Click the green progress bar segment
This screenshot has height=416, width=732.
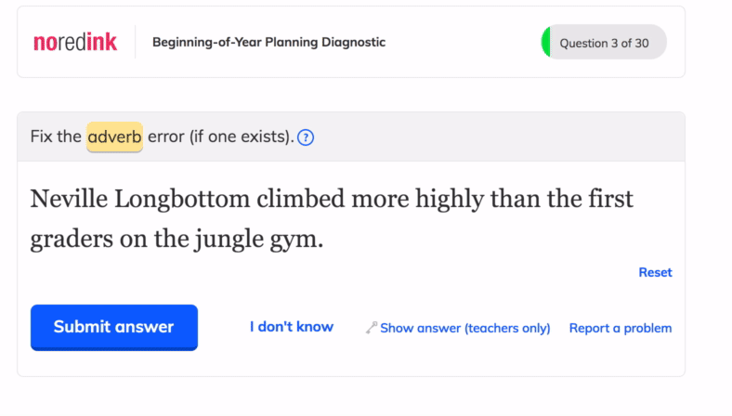(545, 42)
